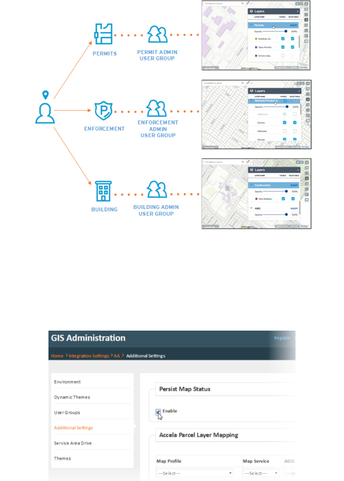Open User Groups in the side menu
Screen dimensions: 344x481
67,413
